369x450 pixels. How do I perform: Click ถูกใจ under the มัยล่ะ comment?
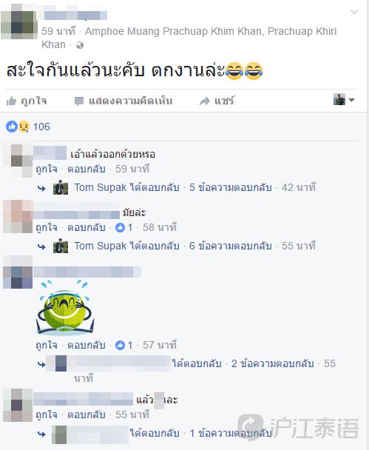[x=47, y=227]
